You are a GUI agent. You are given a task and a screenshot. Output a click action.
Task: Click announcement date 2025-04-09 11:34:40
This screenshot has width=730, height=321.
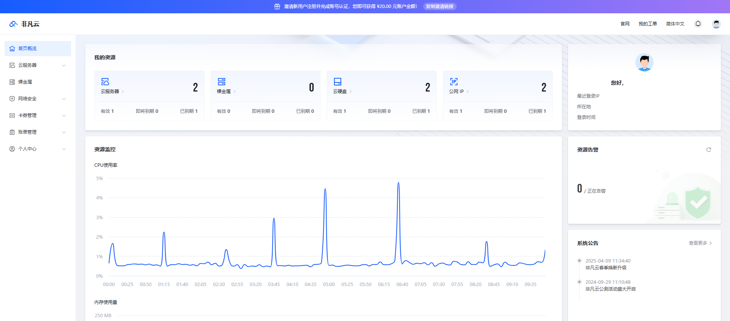coord(608,261)
